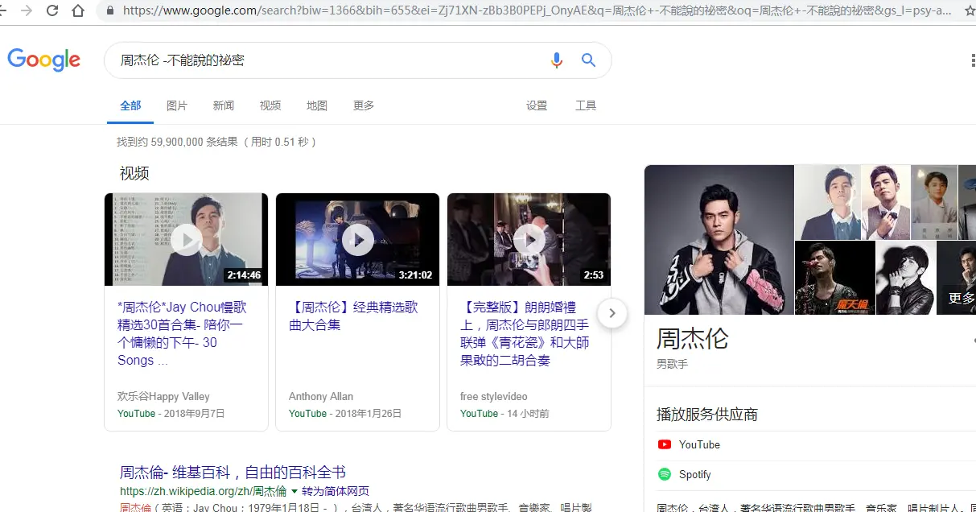Viewport: 976px width, 512px height.
Task: Bookmark this page with star icon
Action: pyautogui.click(x=970, y=11)
